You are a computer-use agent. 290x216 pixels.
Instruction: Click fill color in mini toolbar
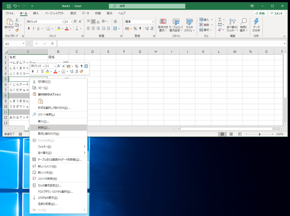(x=47, y=71)
